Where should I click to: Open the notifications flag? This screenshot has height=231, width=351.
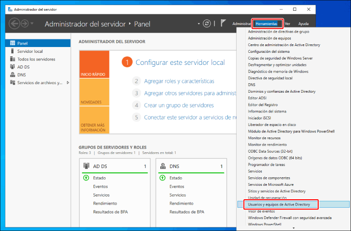[223, 23]
